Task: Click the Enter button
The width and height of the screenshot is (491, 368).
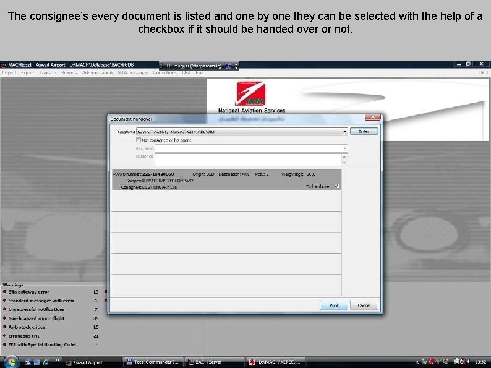Action: 364,131
